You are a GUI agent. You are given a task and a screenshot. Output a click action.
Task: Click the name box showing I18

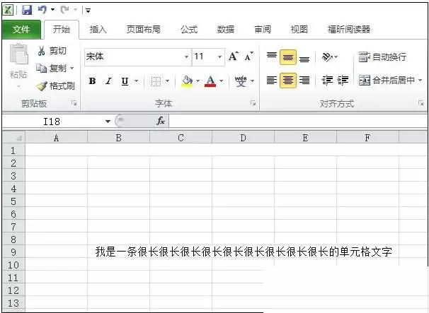pyautogui.click(x=52, y=122)
